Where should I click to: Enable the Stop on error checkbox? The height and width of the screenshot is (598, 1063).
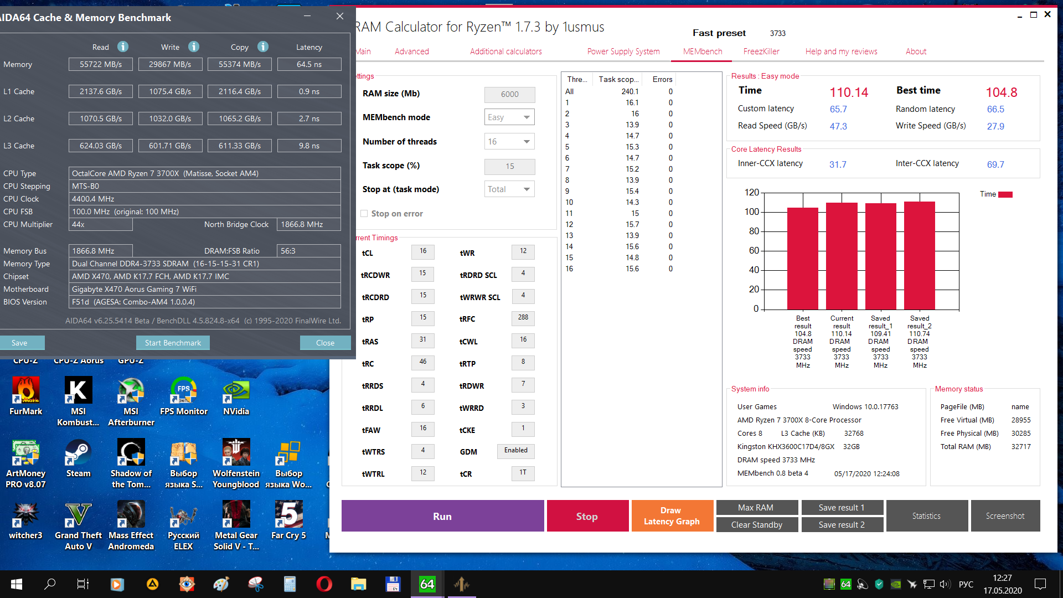coord(364,214)
